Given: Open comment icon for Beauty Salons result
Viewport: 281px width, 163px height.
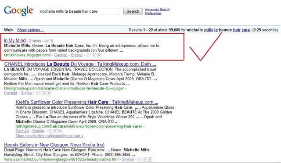Looking at the screenshot, I should click(x=140, y=159).
